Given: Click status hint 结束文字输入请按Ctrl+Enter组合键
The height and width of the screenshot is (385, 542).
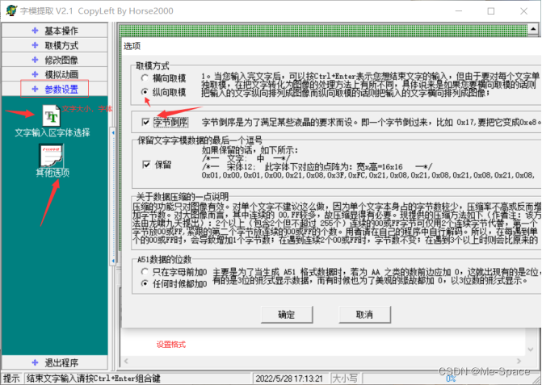Looking at the screenshot, I should tap(94, 379).
